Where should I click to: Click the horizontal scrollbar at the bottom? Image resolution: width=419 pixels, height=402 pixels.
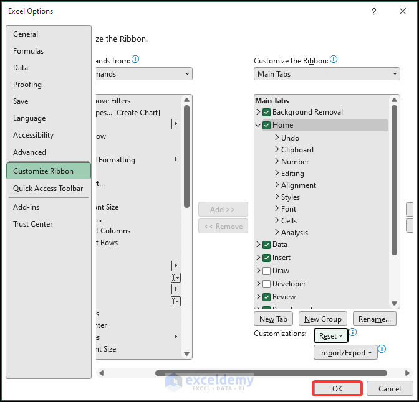point(271,373)
